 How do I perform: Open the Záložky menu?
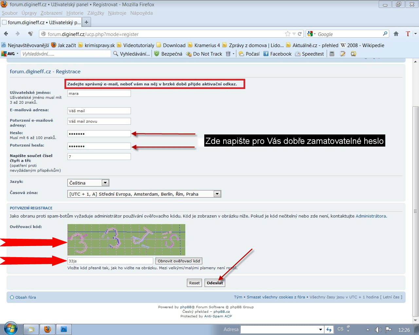point(96,13)
